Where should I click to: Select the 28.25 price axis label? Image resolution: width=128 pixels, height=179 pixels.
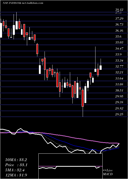pyautogui.click(x=119, y=114)
